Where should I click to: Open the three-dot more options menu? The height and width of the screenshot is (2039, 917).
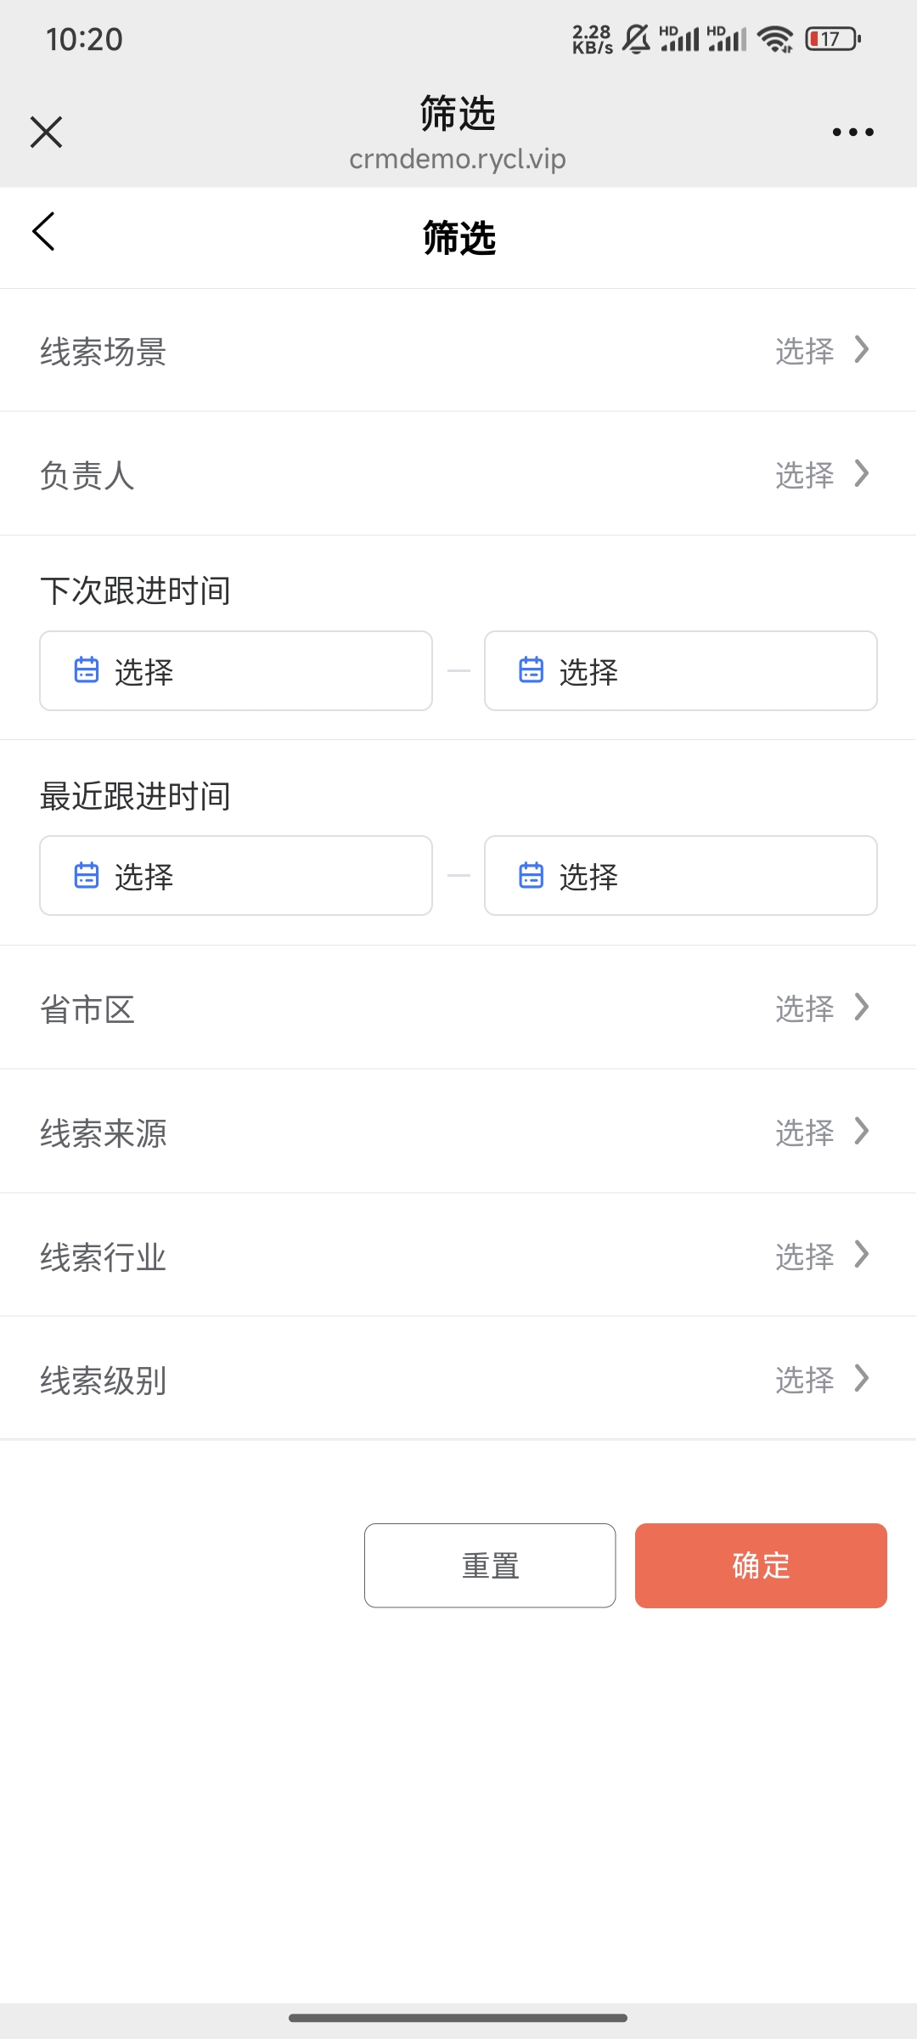pyautogui.click(x=852, y=133)
